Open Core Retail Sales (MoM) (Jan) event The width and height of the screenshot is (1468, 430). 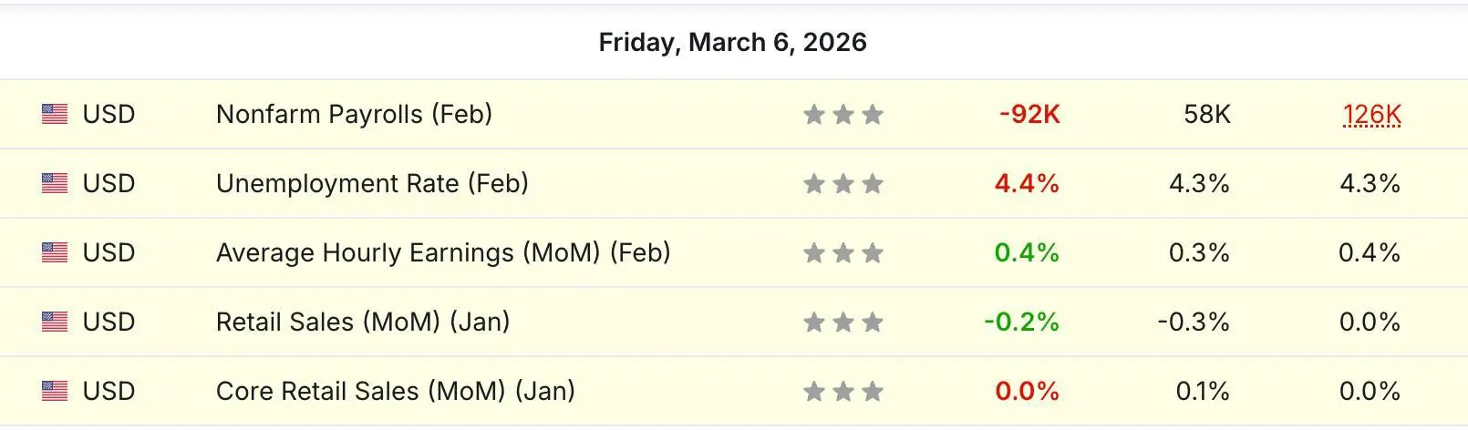coord(396,391)
